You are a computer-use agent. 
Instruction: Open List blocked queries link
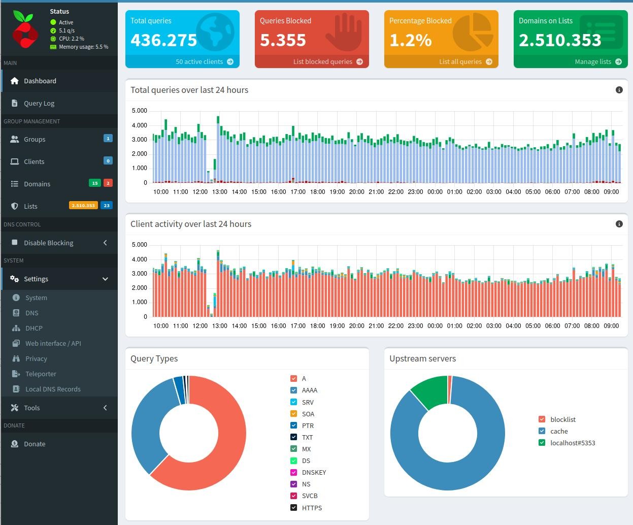327,61
